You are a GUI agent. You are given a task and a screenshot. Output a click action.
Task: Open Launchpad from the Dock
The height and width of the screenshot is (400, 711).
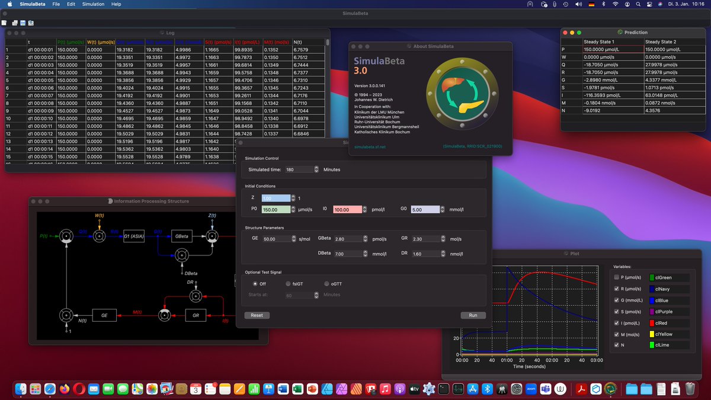point(36,389)
